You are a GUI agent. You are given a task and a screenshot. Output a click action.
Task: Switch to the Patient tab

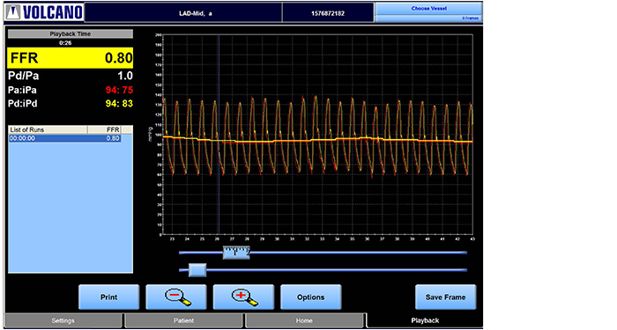point(183,320)
